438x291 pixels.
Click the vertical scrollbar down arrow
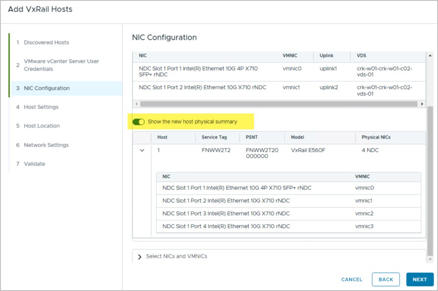[x=430, y=259]
